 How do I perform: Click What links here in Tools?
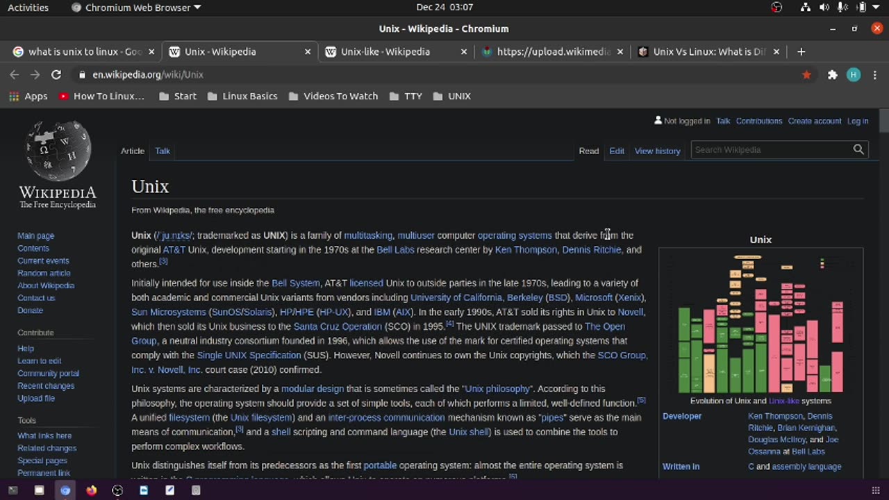point(44,435)
